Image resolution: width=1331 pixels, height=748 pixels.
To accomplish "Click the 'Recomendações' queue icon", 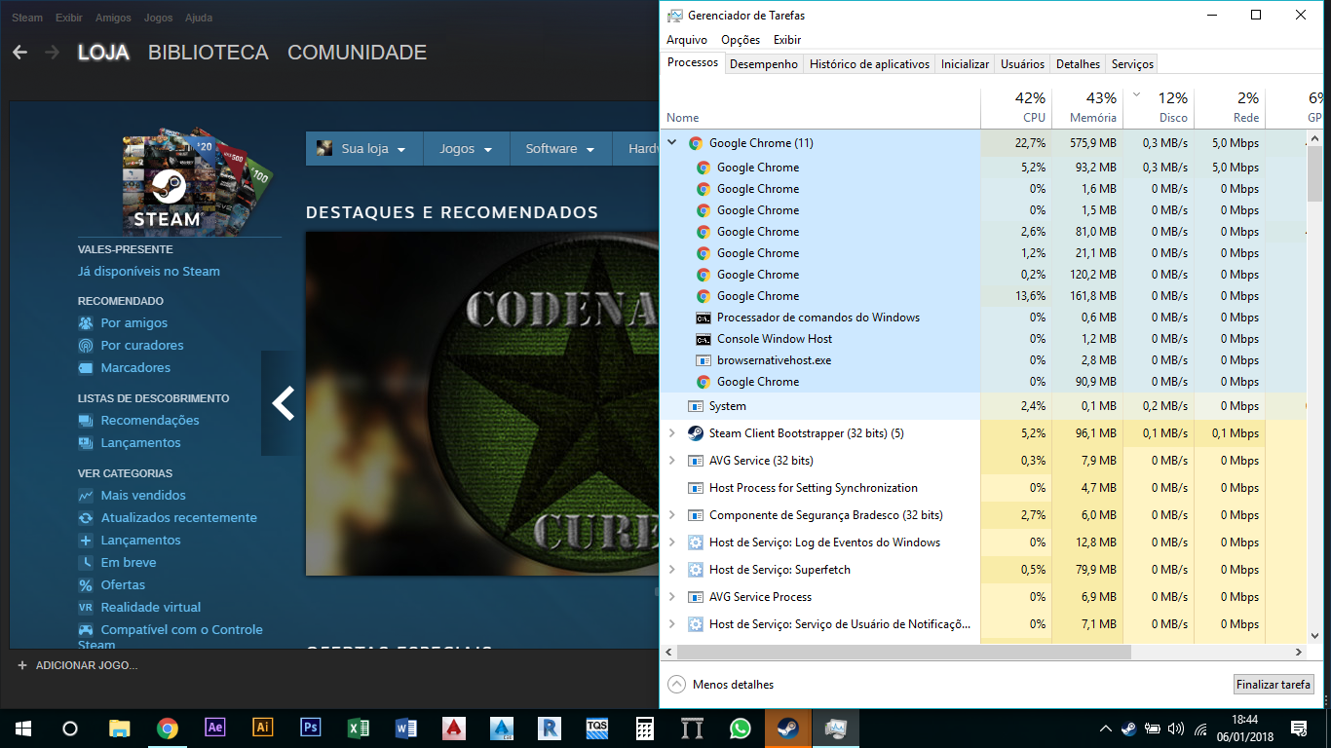I will pyautogui.click(x=86, y=421).
